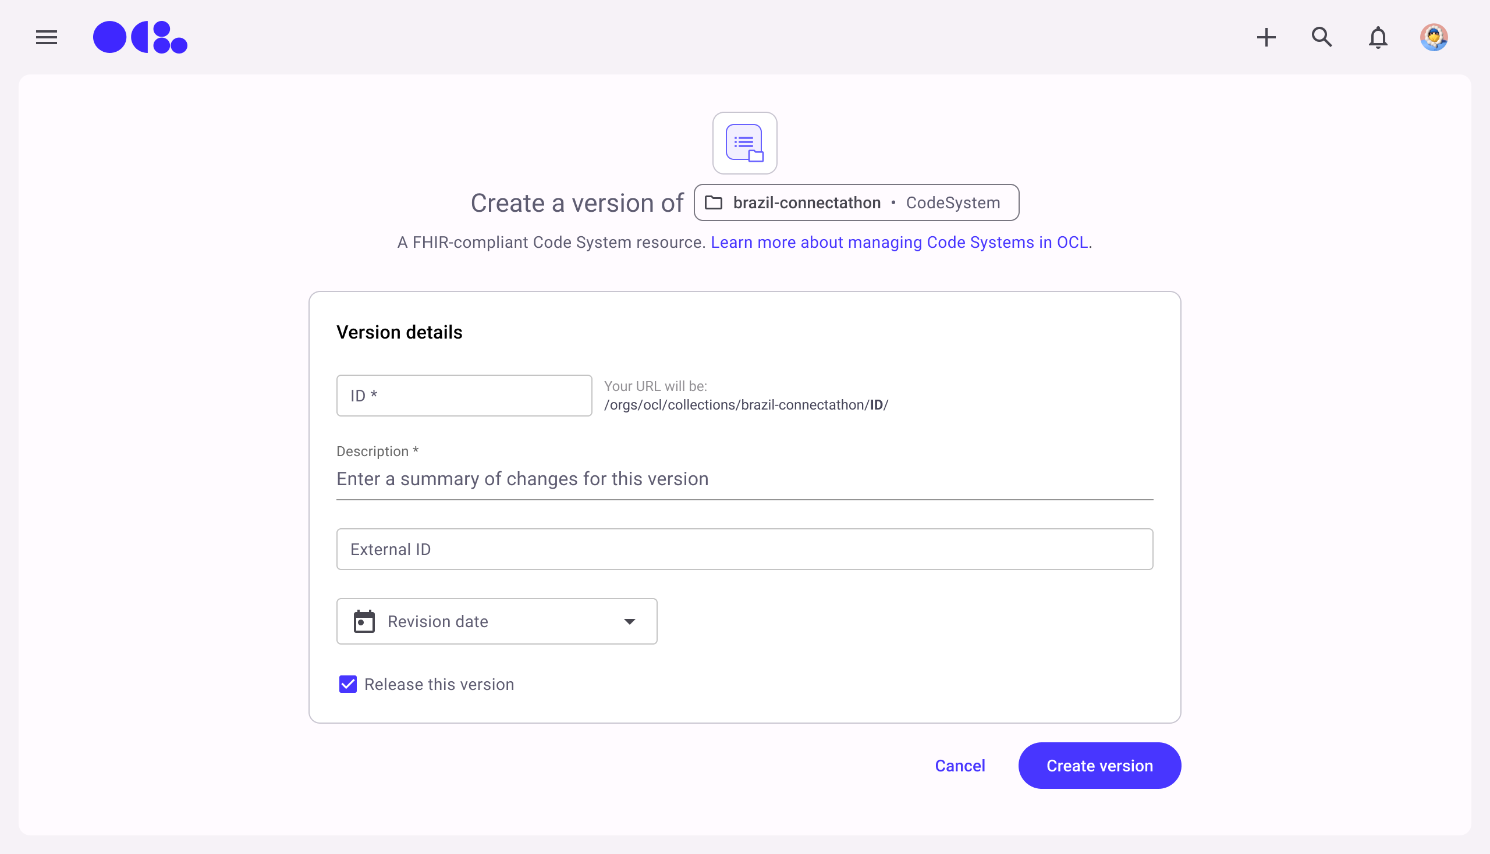Open the notifications bell
The height and width of the screenshot is (854, 1490).
click(1377, 38)
